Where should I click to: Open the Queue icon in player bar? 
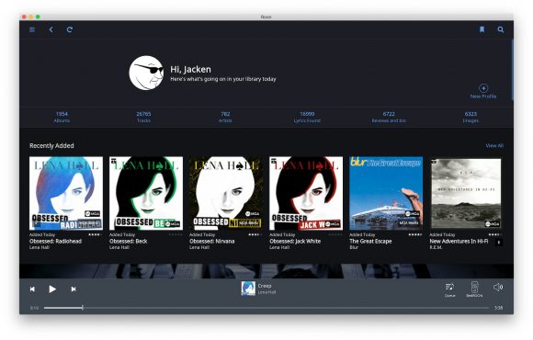449,289
